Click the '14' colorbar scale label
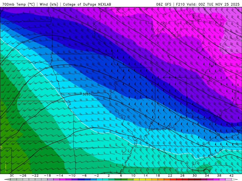The width and height of the screenshot is (242, 181). [x=146, y=176]
